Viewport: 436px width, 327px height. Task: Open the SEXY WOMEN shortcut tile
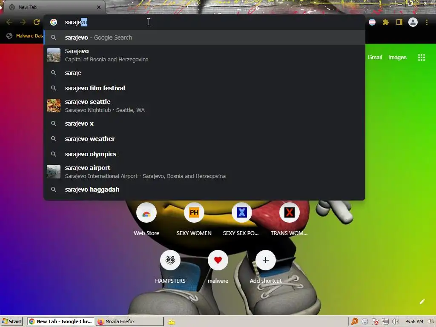click(194, 219)
